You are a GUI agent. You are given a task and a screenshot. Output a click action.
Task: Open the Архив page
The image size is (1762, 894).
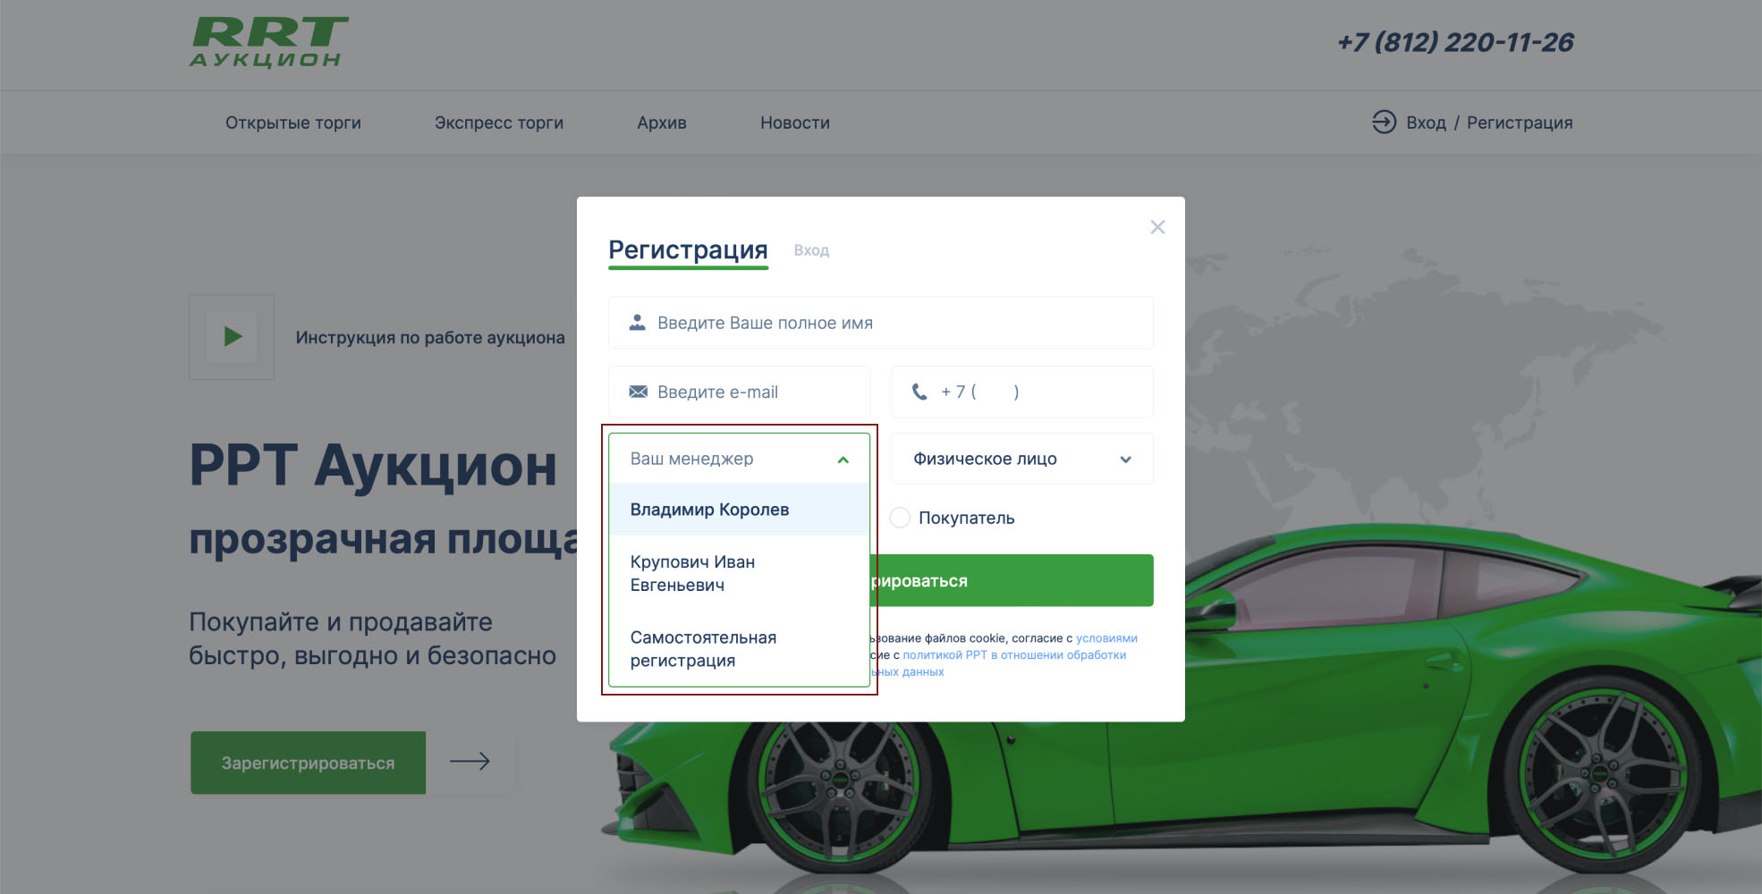click(x=662, y=122)
